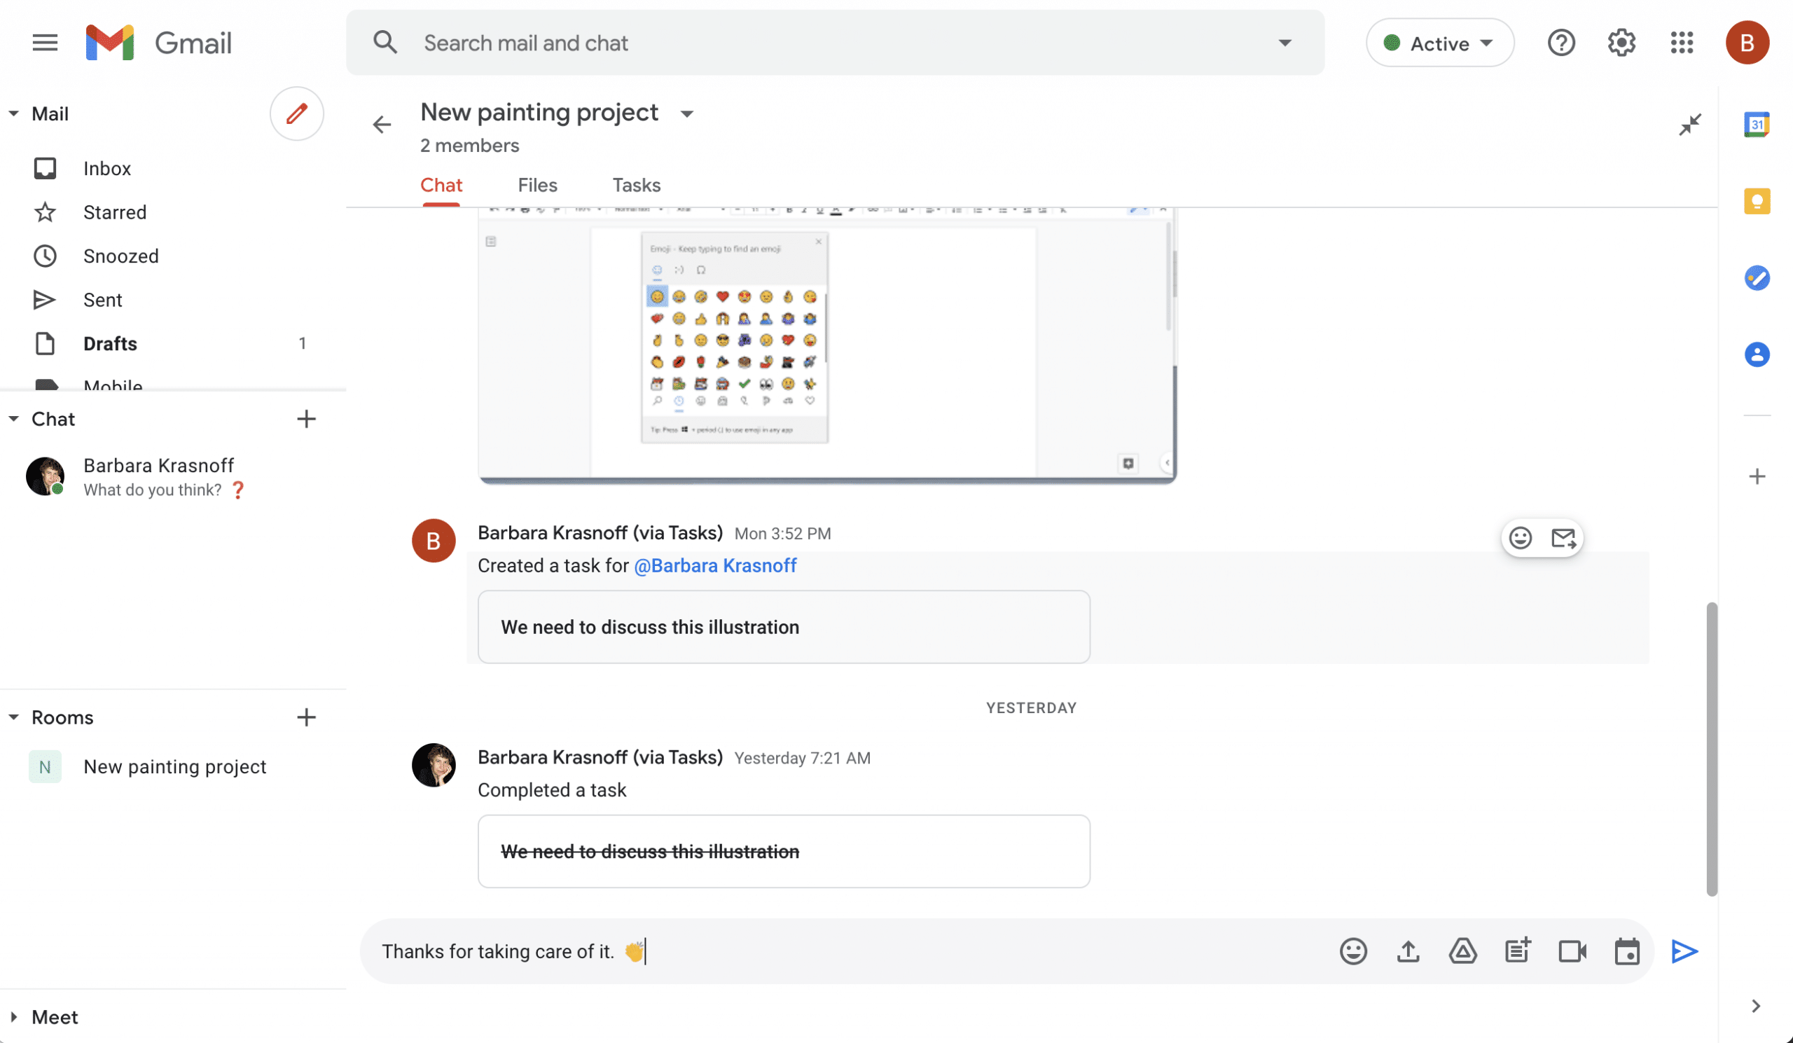Viewport: 1793px width, 1043px height.
Task: Show search options dropdown arrow
Action: click(x=1285, y=43)
